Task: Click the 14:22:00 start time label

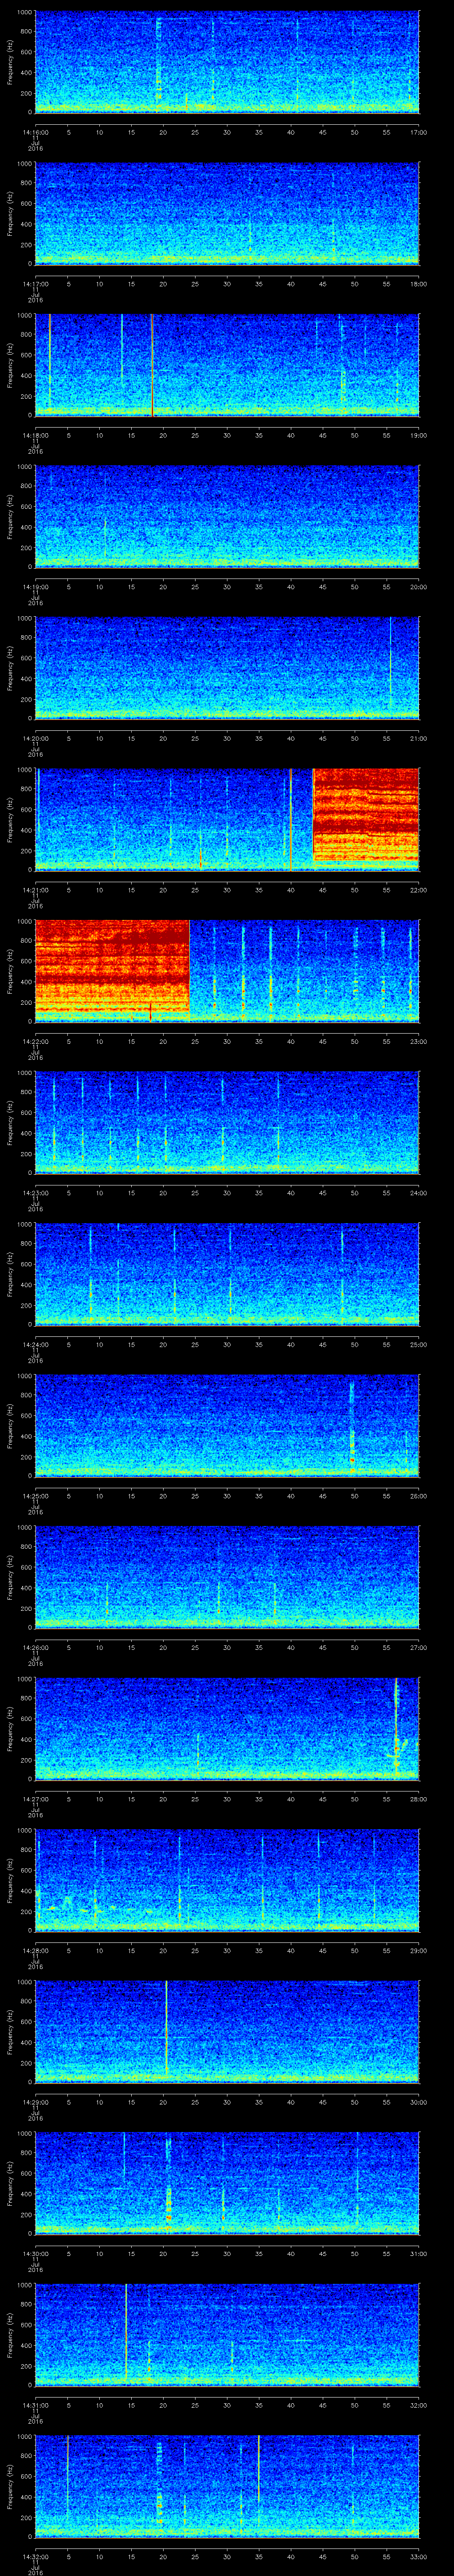Action: click(35, 1041)
